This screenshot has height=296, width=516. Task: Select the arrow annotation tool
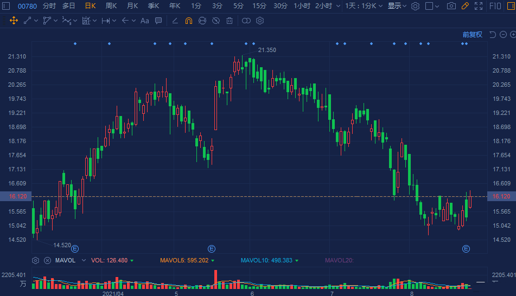point(125,21)
